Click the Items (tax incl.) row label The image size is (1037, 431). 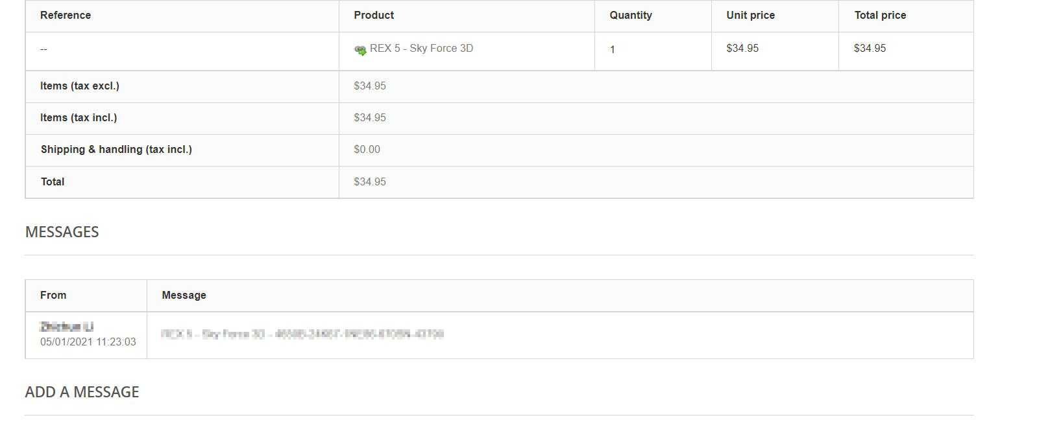(79, 118)
